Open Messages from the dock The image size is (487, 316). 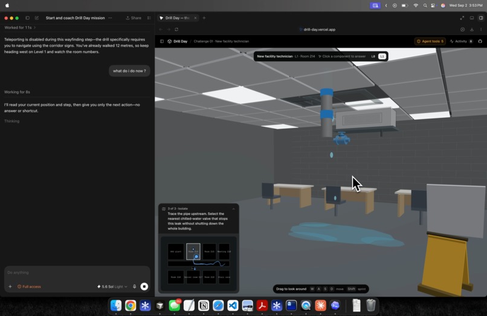174,306
